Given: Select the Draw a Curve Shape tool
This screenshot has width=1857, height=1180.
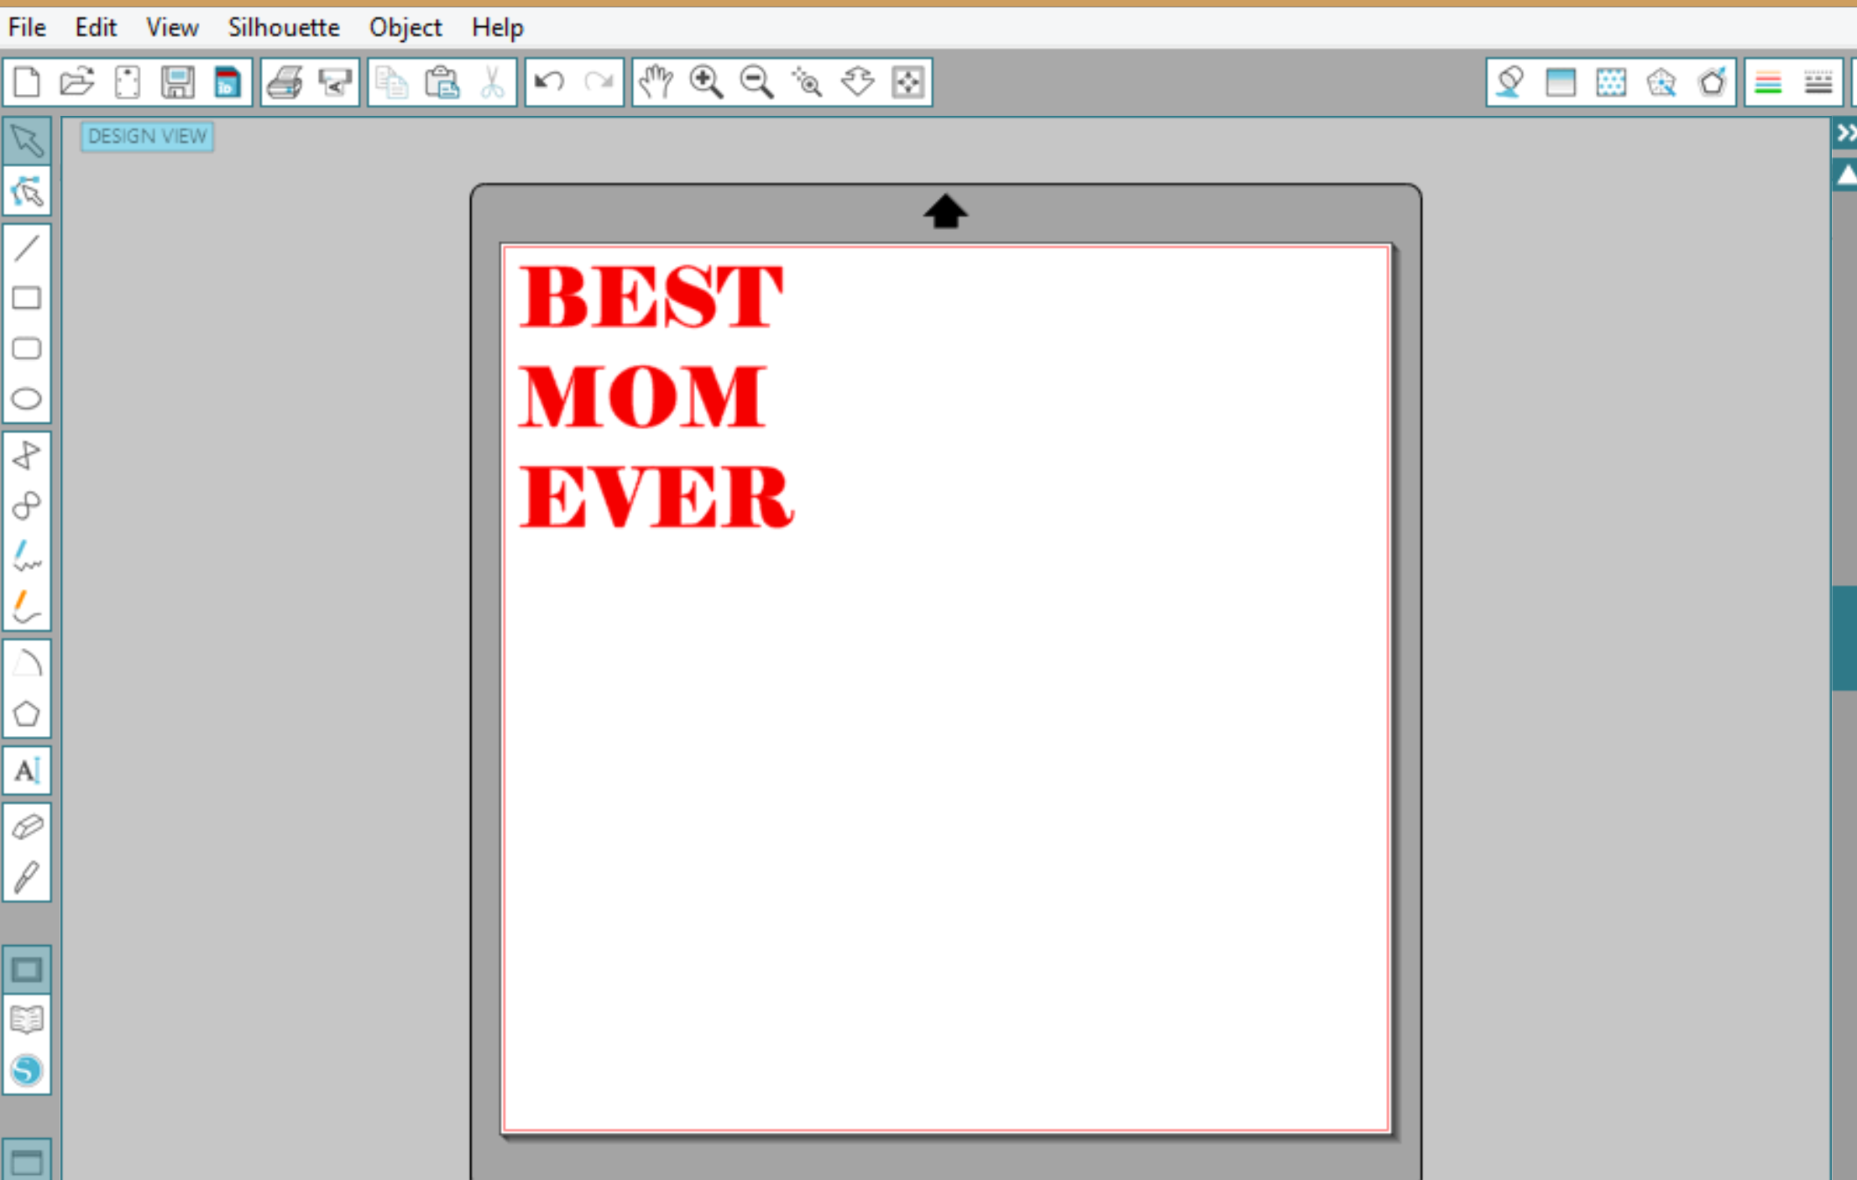Looking at the screenshot, I should 27,506.
